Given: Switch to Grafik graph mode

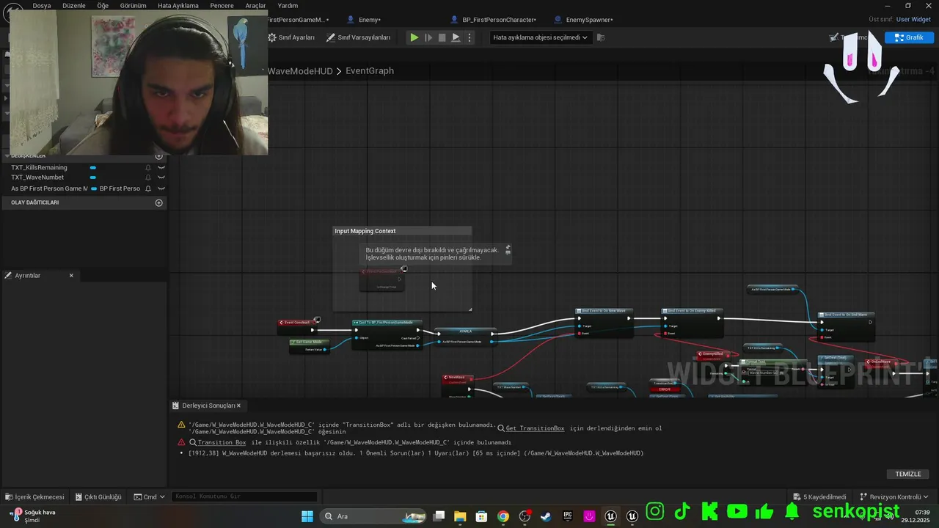Looking at the screenshot, I should coord(909,37).
